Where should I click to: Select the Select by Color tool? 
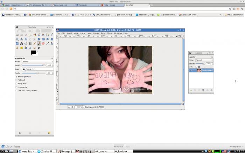35,35
